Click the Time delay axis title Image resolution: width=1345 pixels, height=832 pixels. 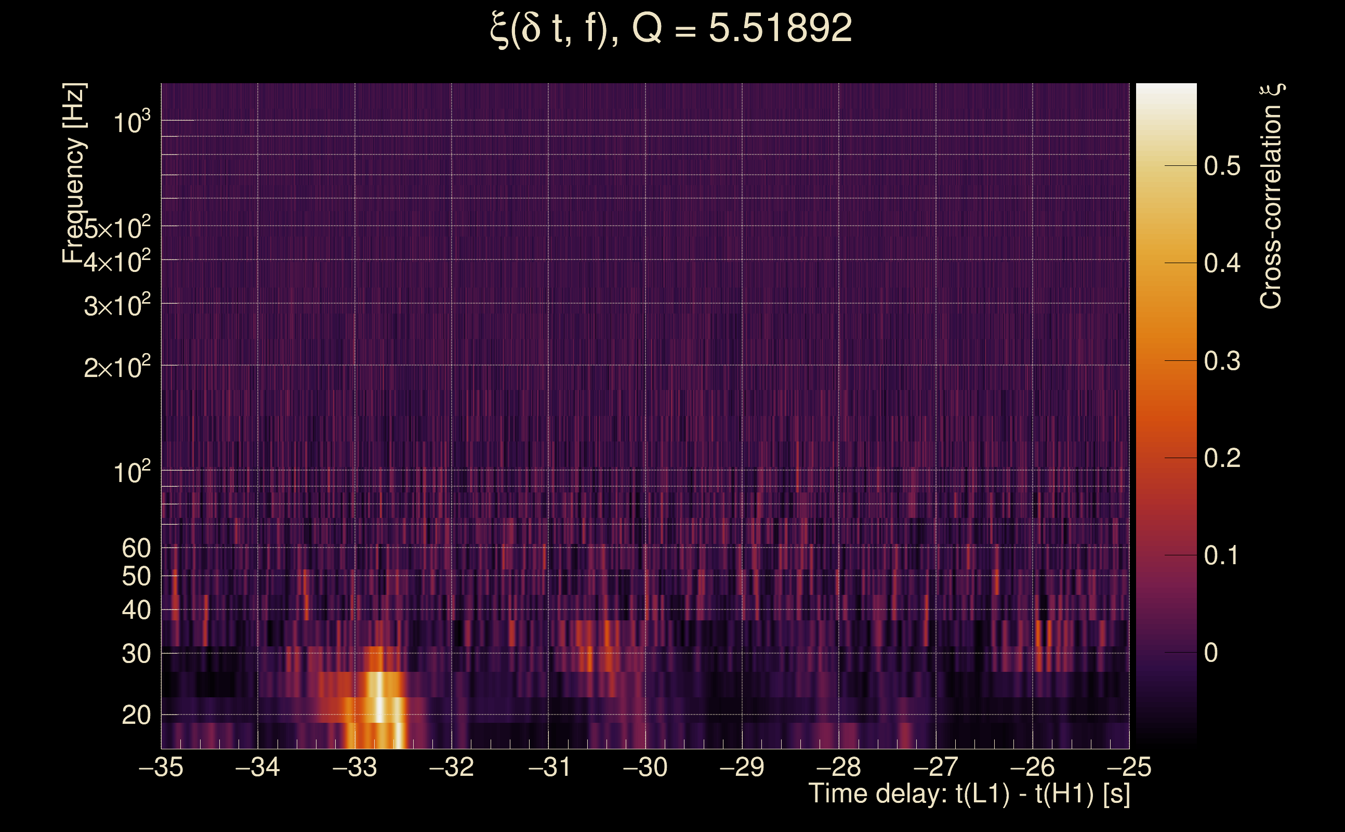tap(969, 794)
